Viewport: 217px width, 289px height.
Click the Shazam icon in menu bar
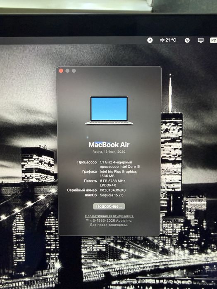point(187,40)
